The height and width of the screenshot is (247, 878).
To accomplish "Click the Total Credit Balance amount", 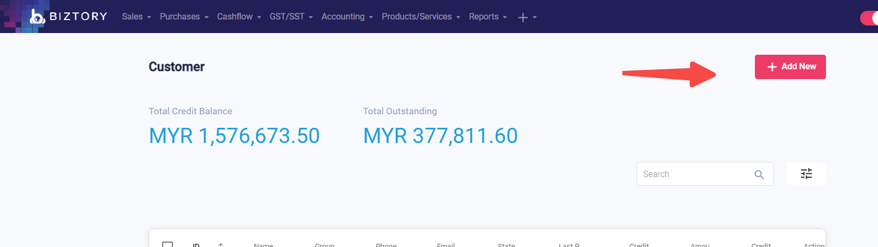I will point(234,136).
